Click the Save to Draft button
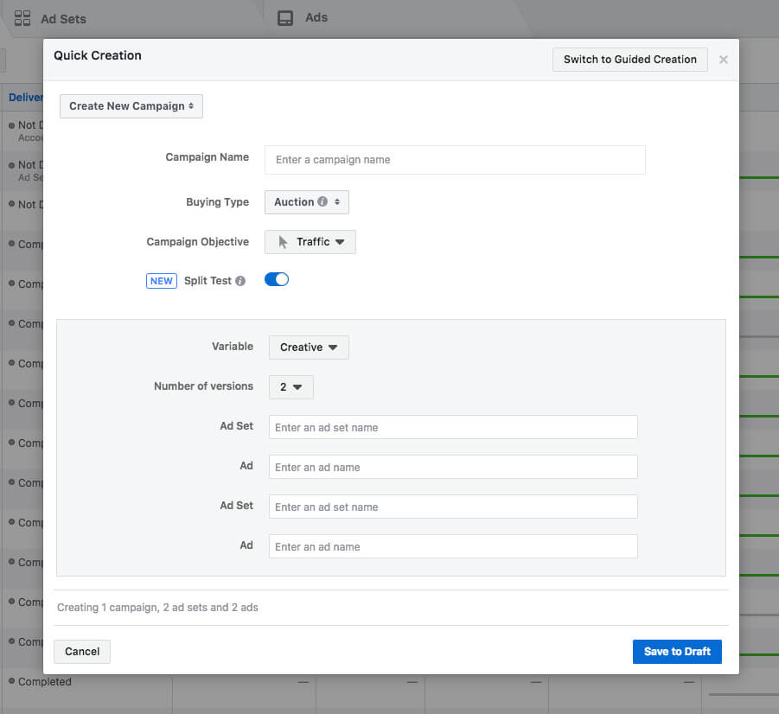Screen dimensions: 779x714 [x=677, y=652]
